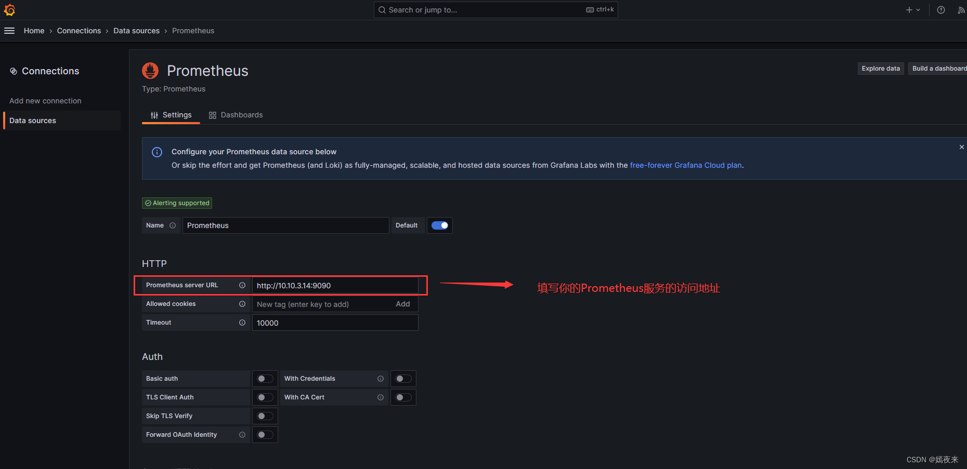Toggle the Default data source switch
Viewport: 967px width, 469px height.
pos(440,225)
